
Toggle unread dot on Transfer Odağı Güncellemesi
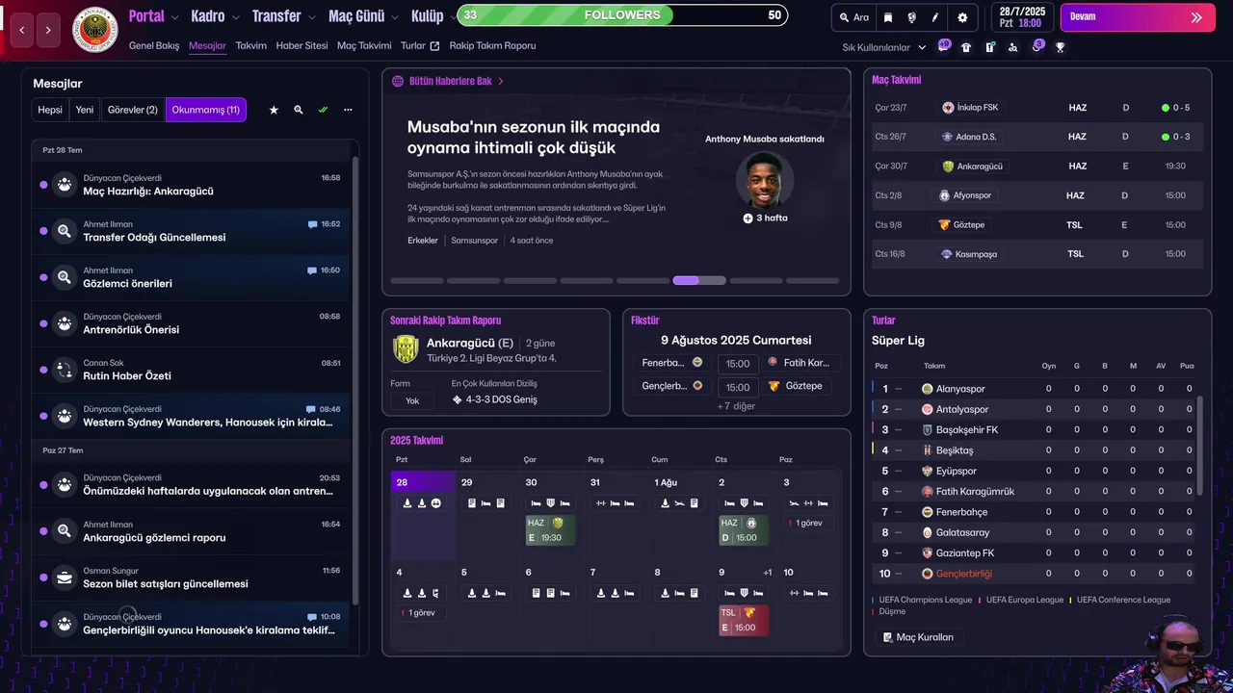43,231
